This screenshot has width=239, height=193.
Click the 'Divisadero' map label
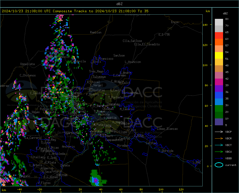(130, 93)
